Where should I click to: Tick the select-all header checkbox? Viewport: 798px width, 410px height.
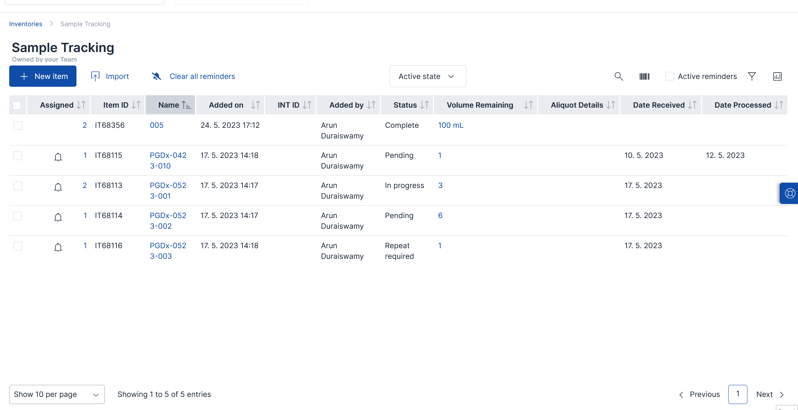click(x=17, y=105)
